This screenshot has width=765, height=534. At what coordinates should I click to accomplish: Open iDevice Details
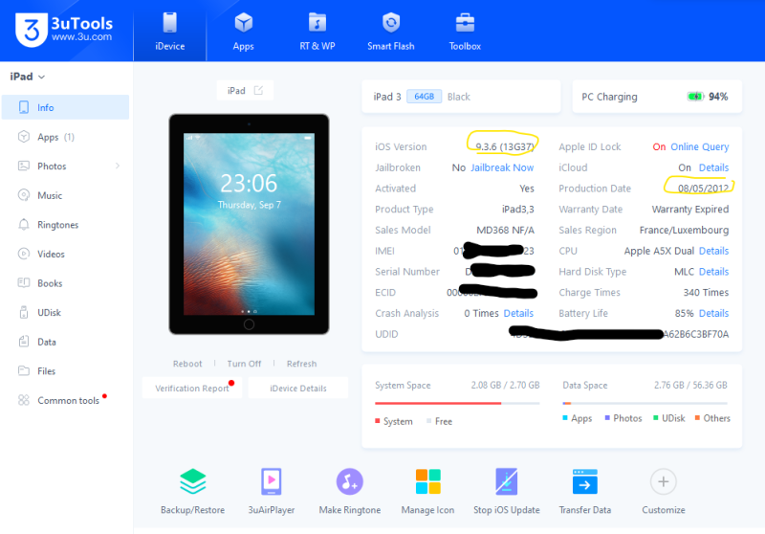(x=298, y=388)
